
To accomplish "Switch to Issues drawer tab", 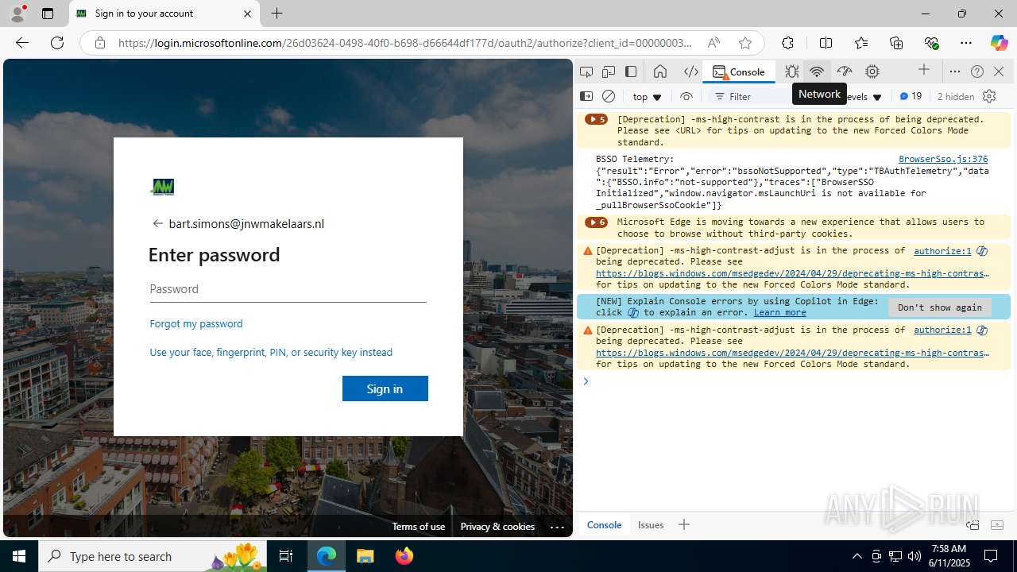I will coord(651,524).
